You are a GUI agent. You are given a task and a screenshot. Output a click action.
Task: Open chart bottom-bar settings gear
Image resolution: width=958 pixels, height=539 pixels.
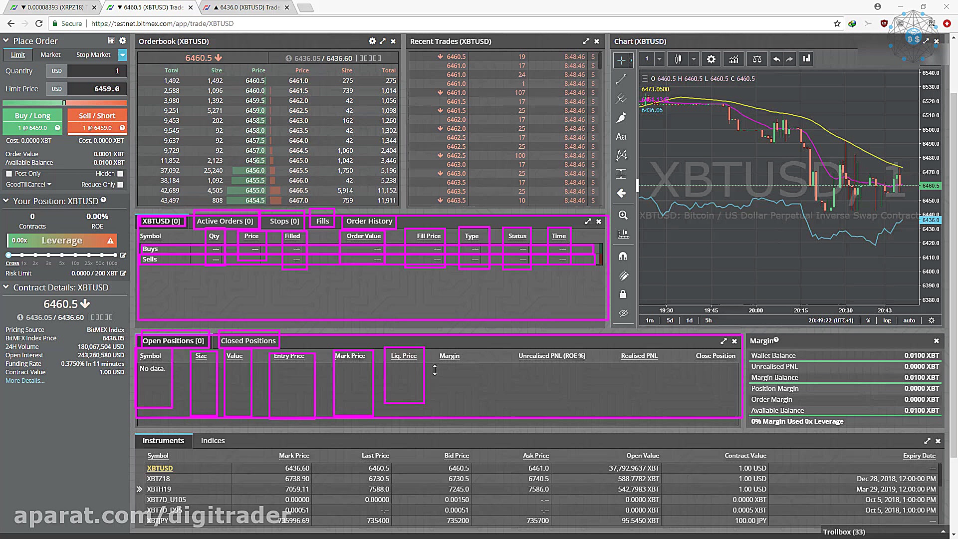click(931, 320)
